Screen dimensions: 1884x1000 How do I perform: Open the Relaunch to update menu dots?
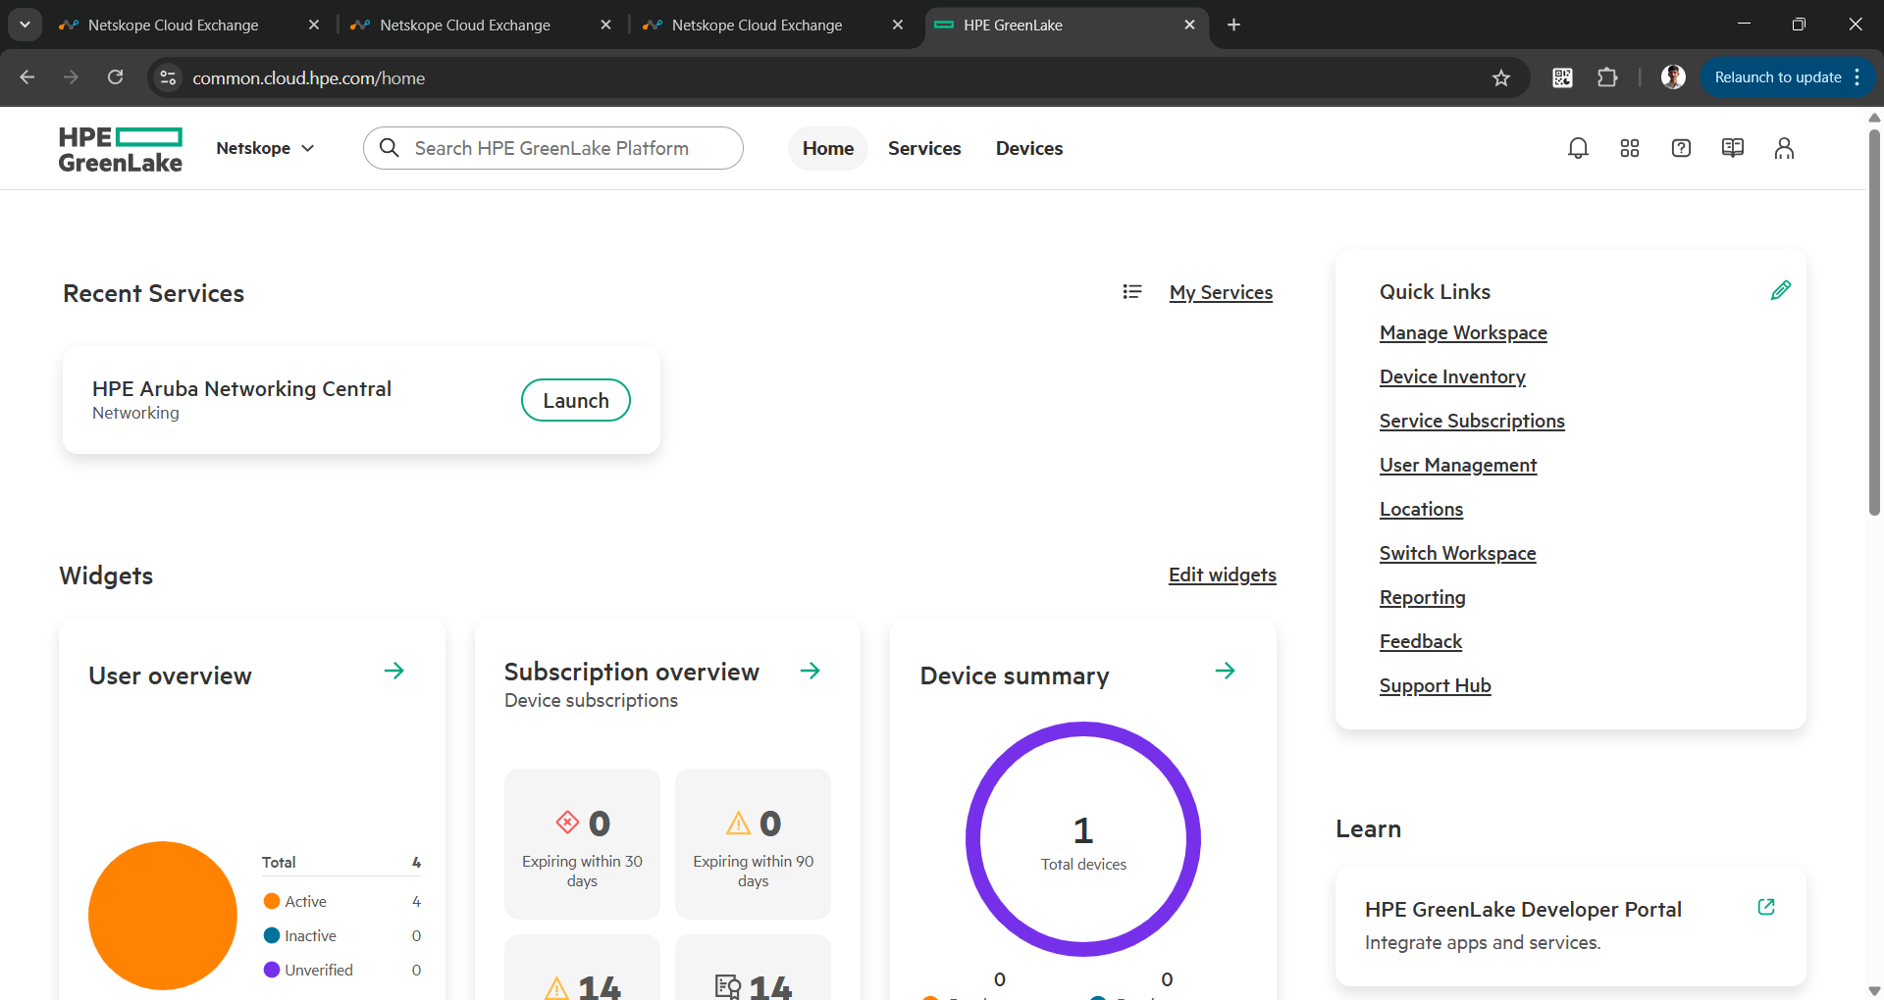[x=1858, y=77]
